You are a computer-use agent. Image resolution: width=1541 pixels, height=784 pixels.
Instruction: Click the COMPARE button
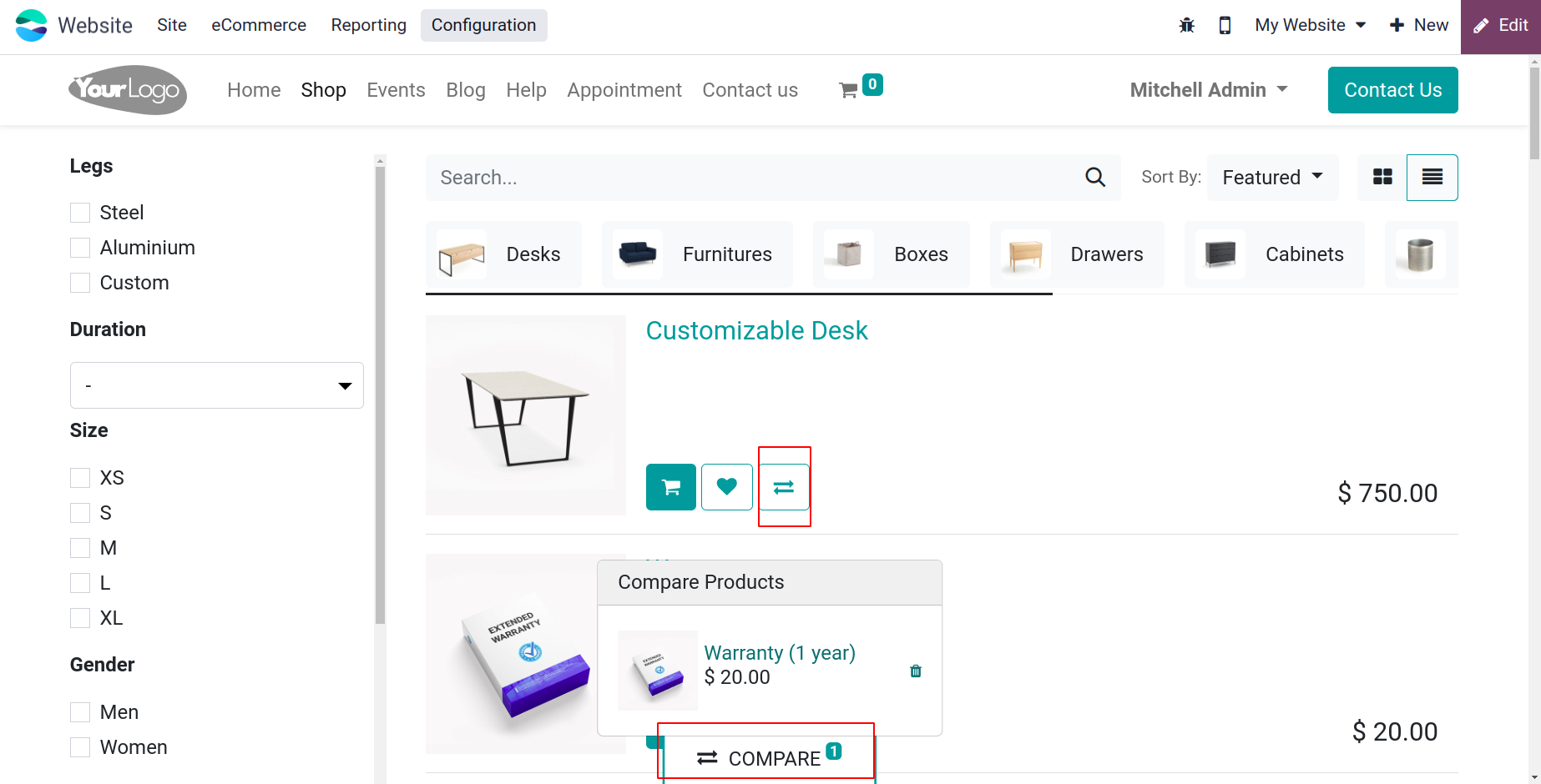pyautogui.click(x=769, y=757)
